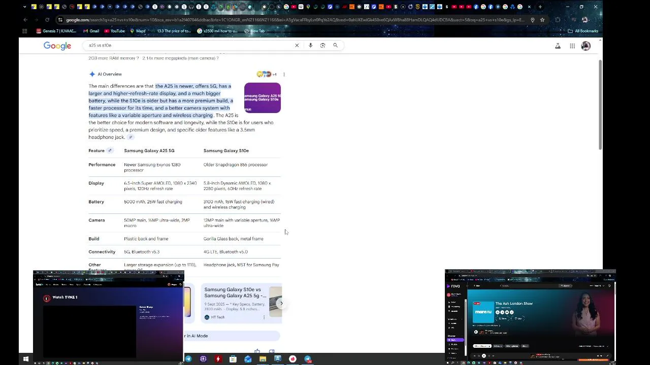
Task: Click 'Plastic back and frame' cell
Action: point(146,239)
